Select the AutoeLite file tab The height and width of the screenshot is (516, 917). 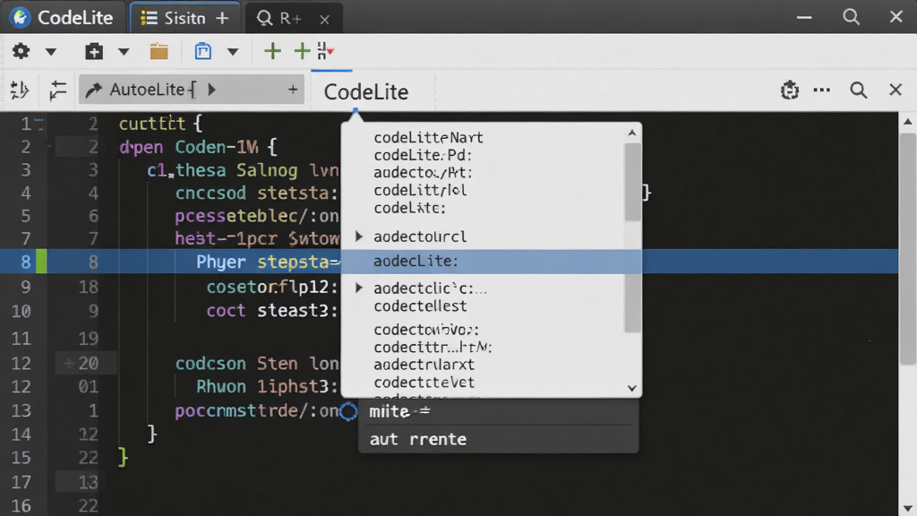coord(192,90)
